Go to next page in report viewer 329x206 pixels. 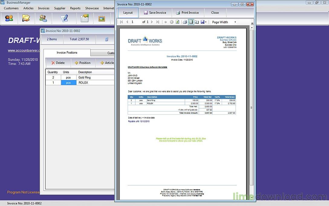click(x=152, y=22)
